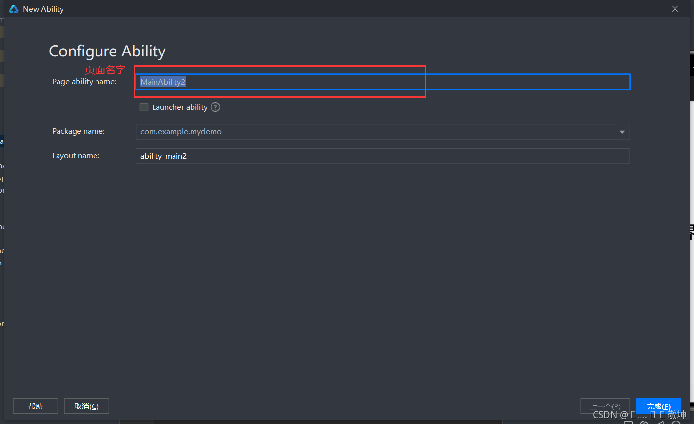Click the 完成(F) finish button
The image size is (694, 424).
(x=658, y=406)
